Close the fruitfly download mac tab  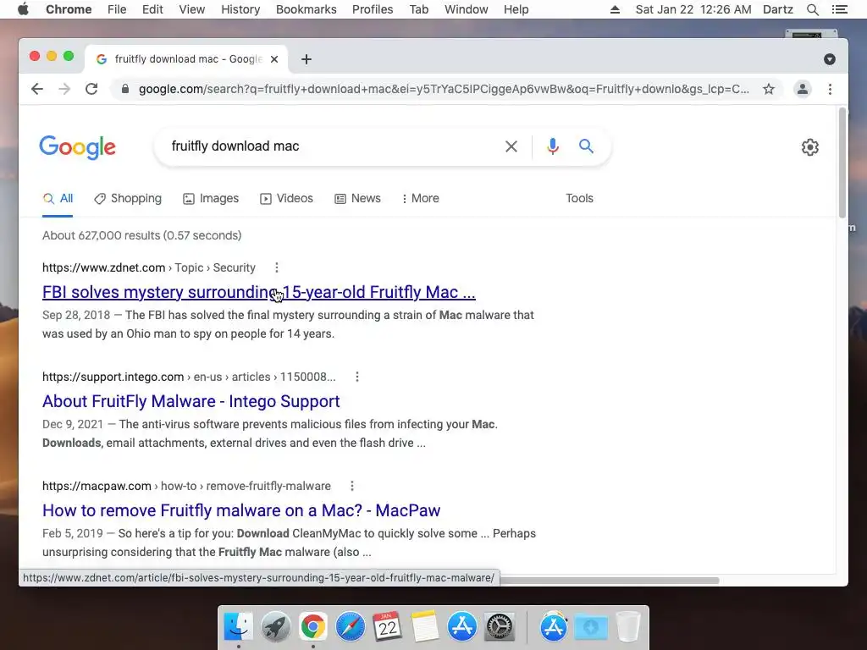tap(274, 59)
